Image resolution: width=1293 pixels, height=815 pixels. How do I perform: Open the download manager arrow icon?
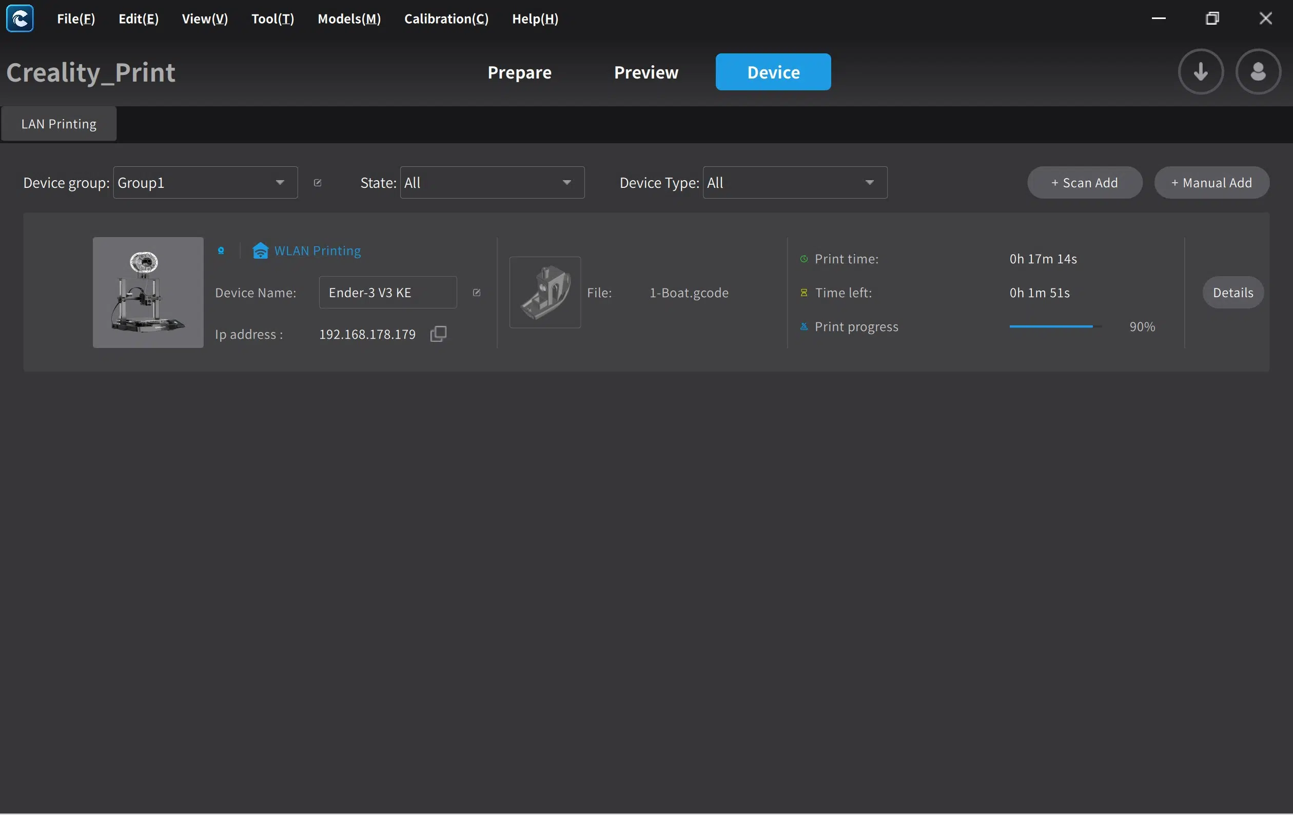coord(1201,72)
